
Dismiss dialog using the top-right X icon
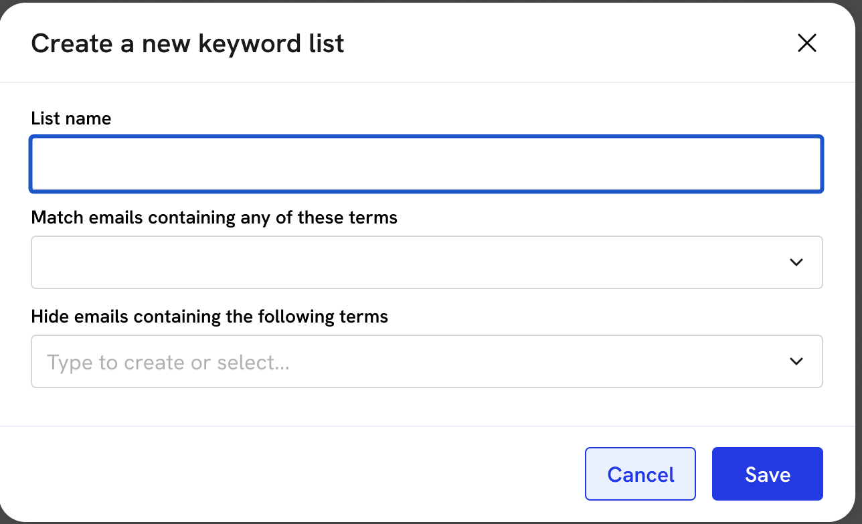(807, 43)
